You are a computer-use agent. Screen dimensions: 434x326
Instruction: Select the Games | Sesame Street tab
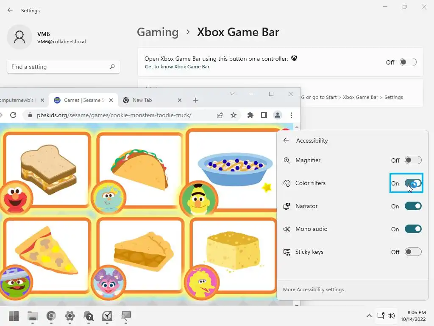point(84,100)
